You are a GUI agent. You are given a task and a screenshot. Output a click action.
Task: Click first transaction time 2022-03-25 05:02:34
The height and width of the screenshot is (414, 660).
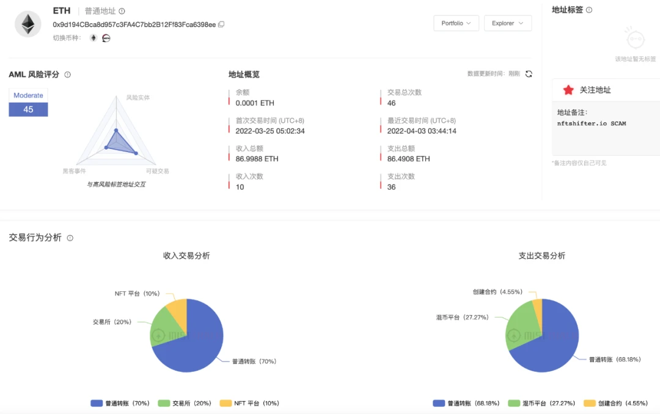(x=270, y=131)
